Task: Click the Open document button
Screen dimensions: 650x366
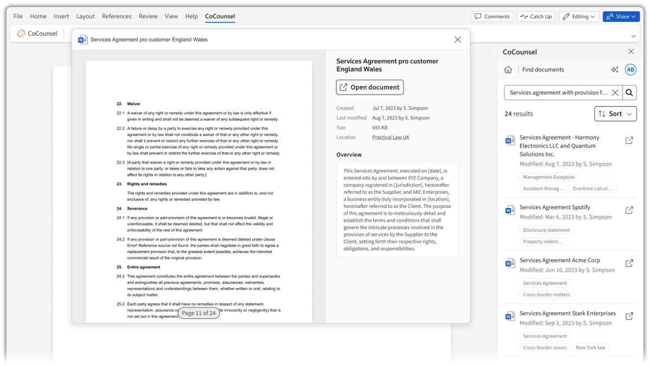Action: (x=369, y=87)
